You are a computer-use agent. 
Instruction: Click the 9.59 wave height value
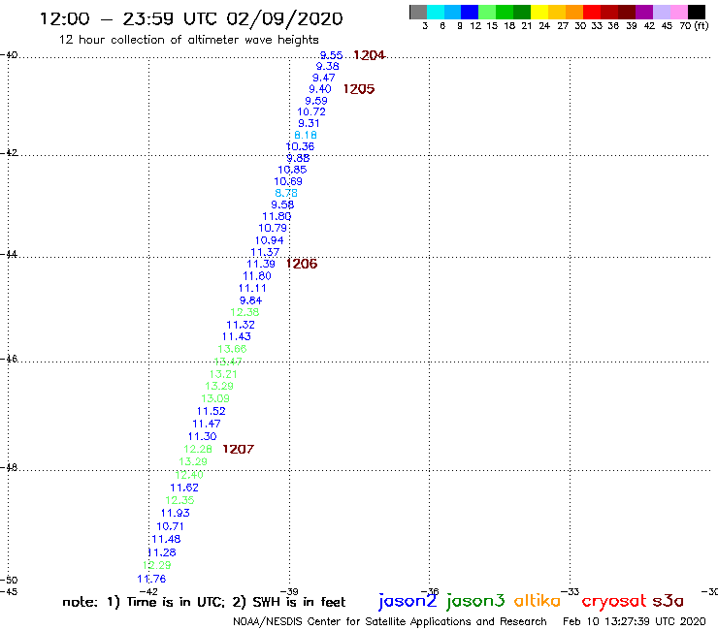tap(316, 101)
